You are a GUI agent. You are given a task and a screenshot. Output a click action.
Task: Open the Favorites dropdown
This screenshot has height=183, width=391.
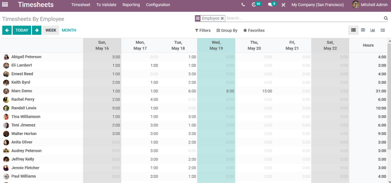[254, 31]
